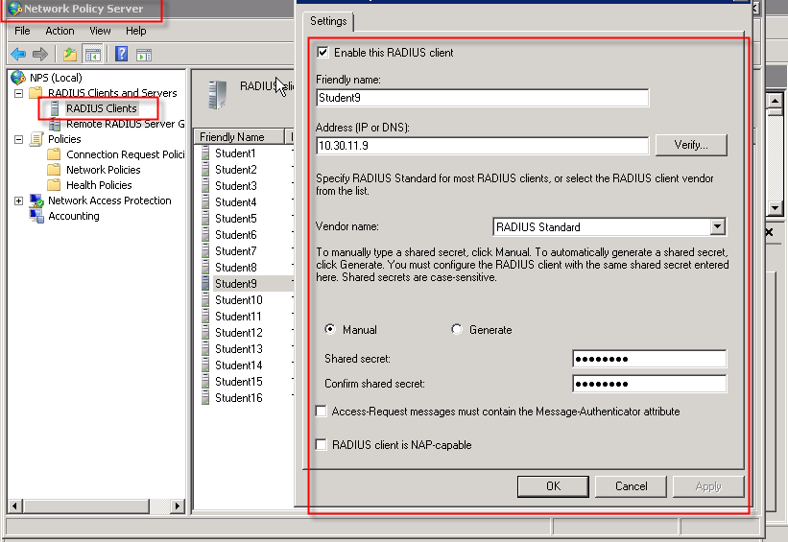
Task: Select the Settings tab
Action: [x=328, y=21]
